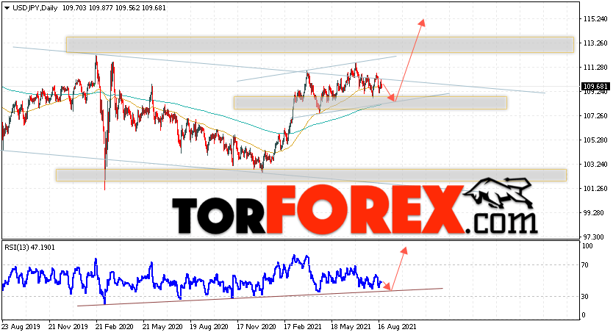Select the 115.240 price axis label
This screenshot has height=335, width=613.
coord(595,19)
